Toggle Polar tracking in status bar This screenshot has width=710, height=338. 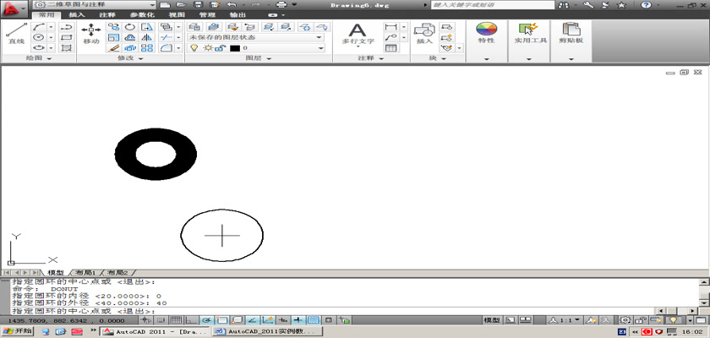(x=206, y=320)
